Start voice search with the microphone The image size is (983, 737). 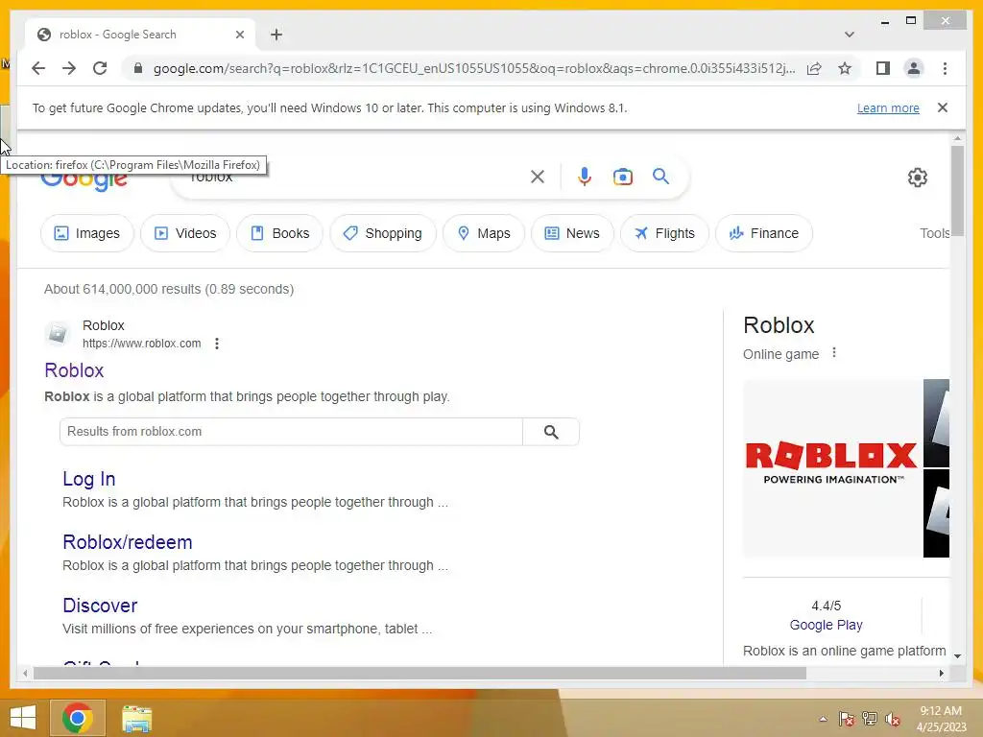coord(585,177)
